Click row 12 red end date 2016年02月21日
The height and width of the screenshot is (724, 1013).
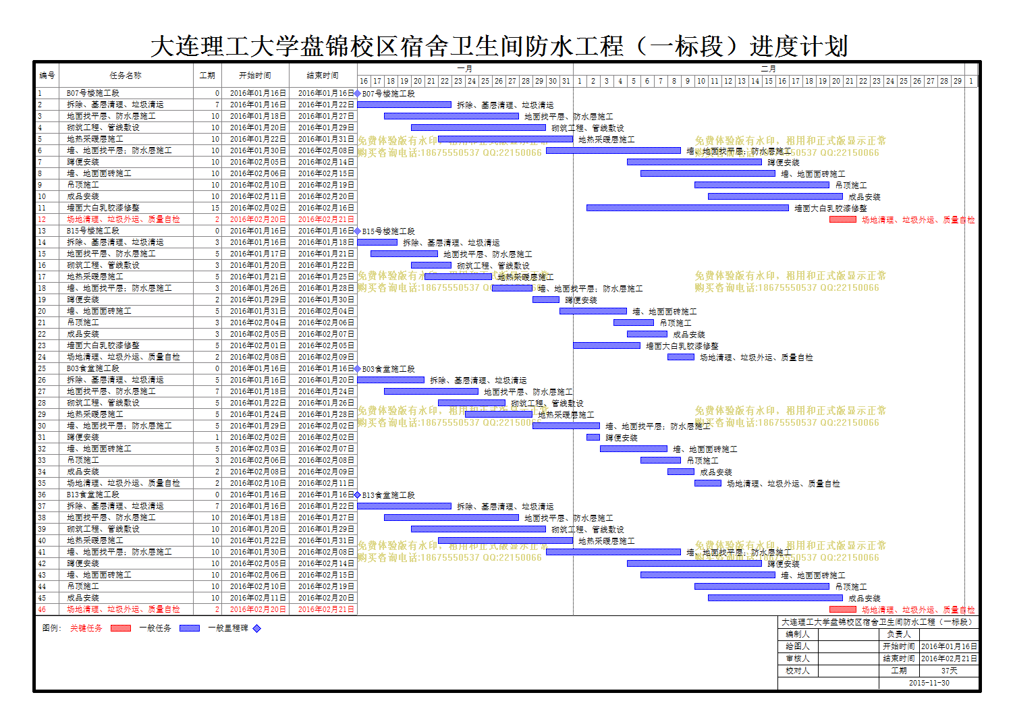pyautogui.click(x=326, y=219)
